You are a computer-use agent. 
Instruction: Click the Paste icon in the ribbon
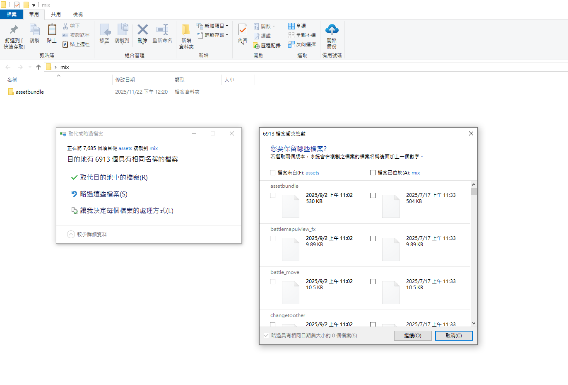pos(52,30)
